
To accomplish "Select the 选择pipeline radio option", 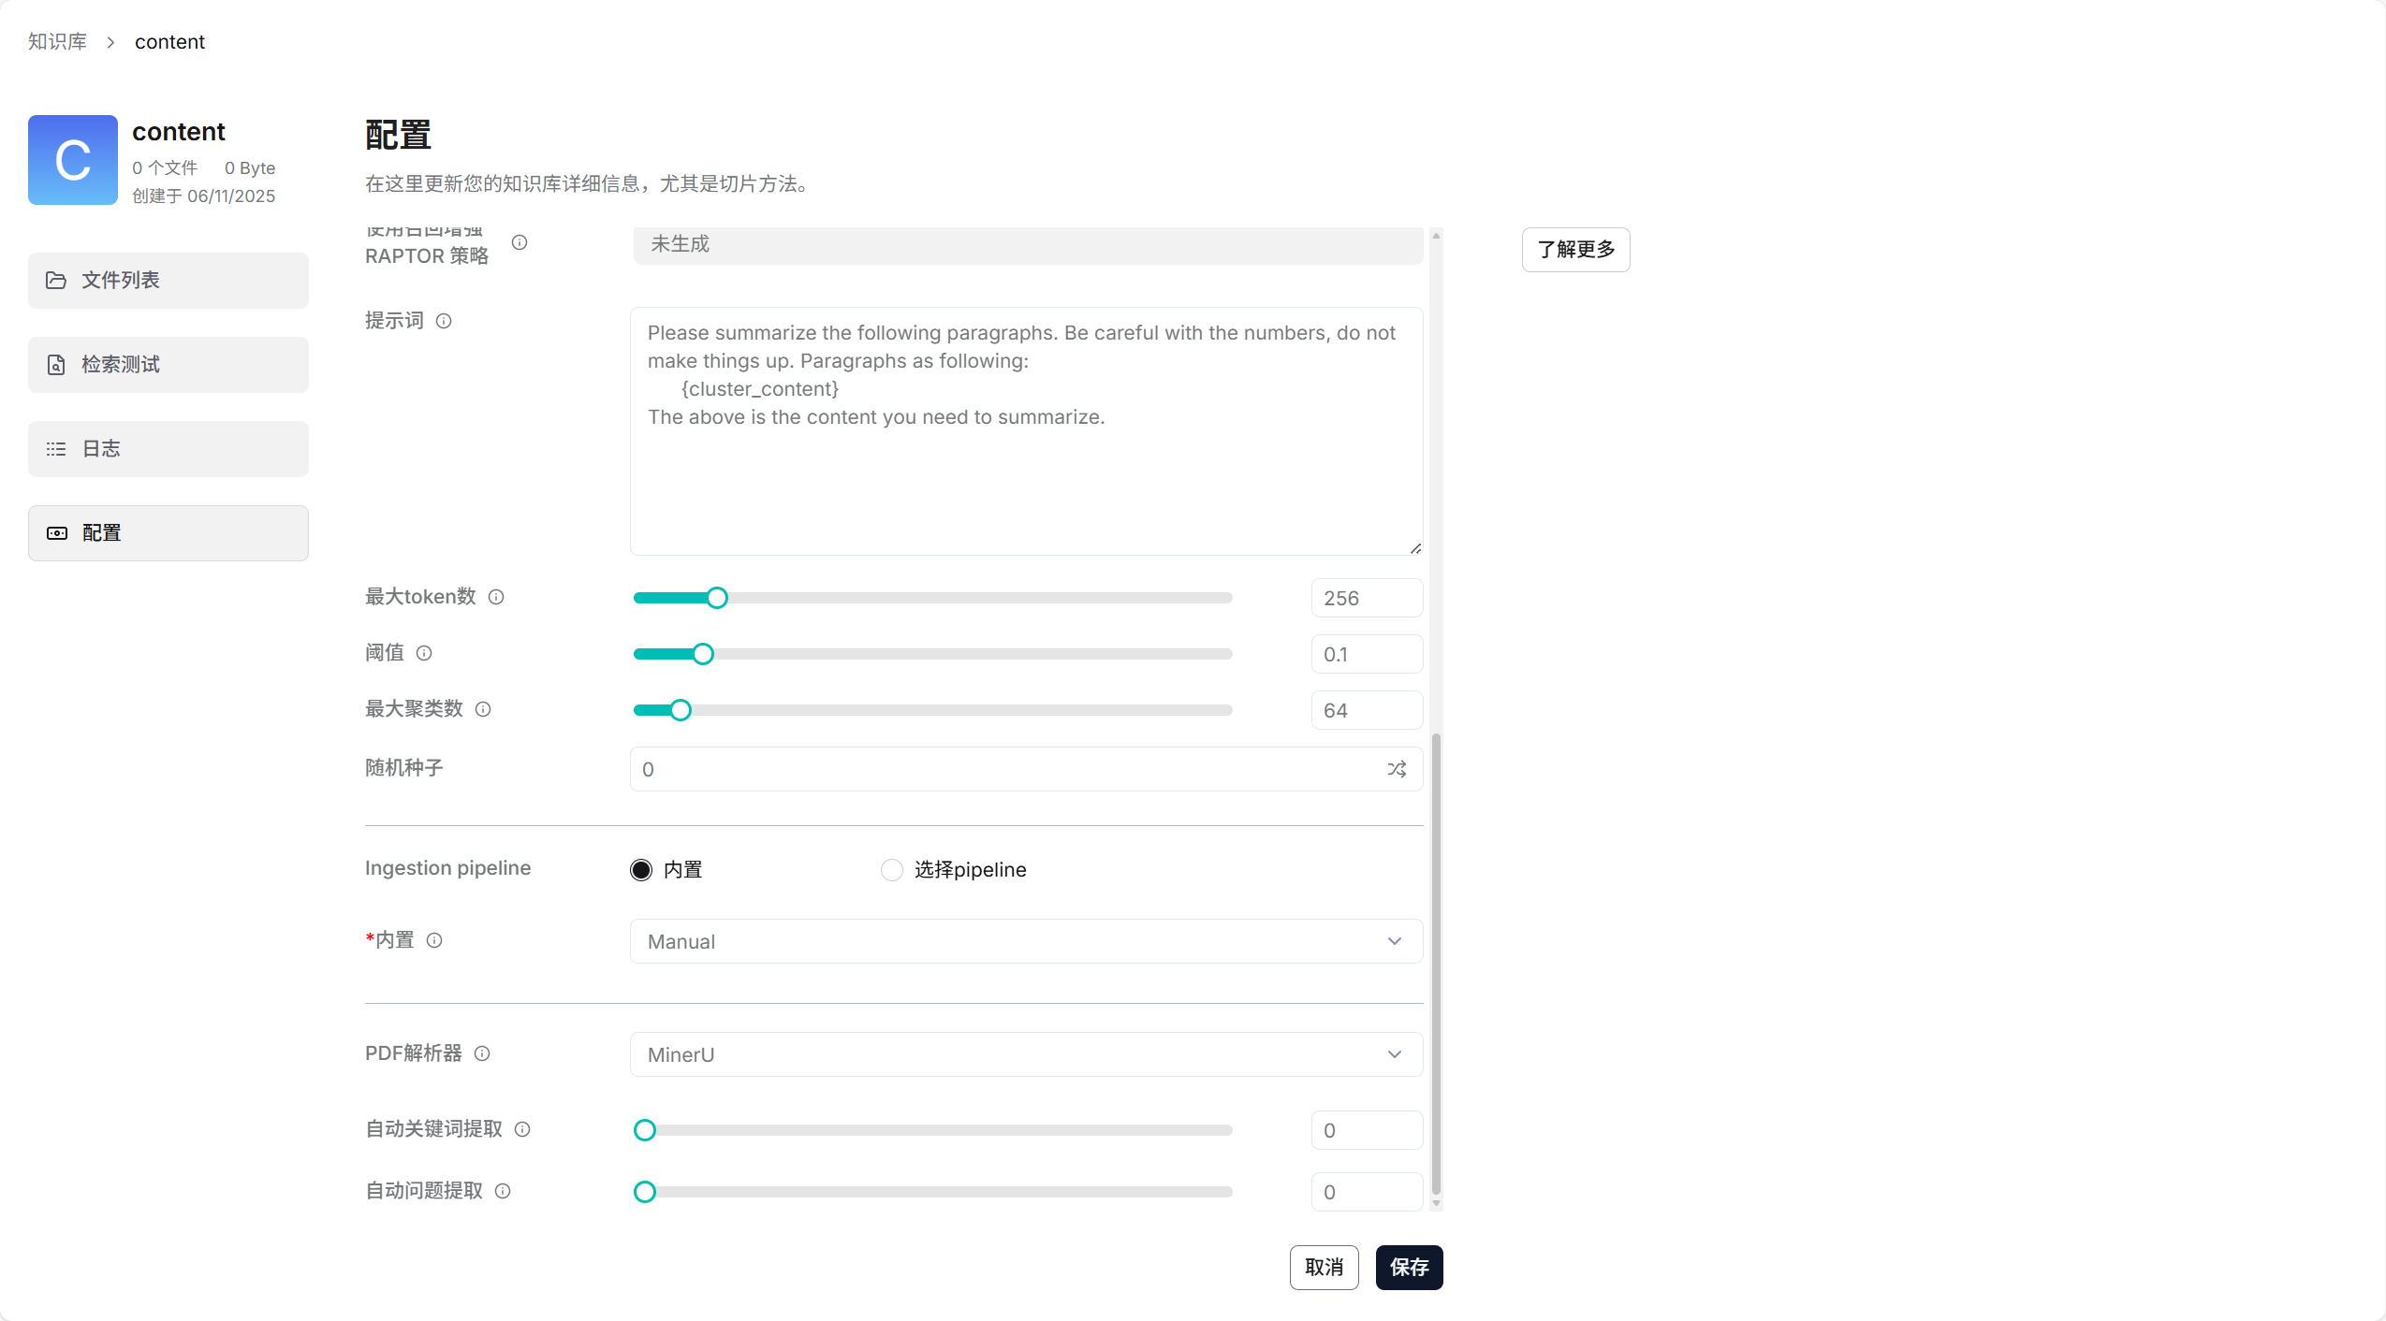I will (x=892, y=870).
